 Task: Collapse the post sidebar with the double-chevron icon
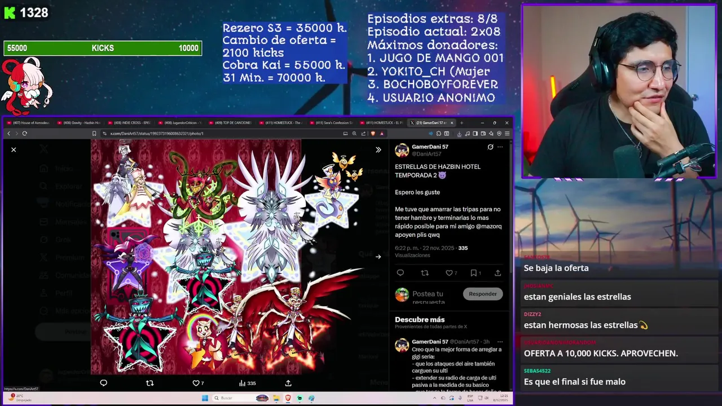click(x=378, y=149)
